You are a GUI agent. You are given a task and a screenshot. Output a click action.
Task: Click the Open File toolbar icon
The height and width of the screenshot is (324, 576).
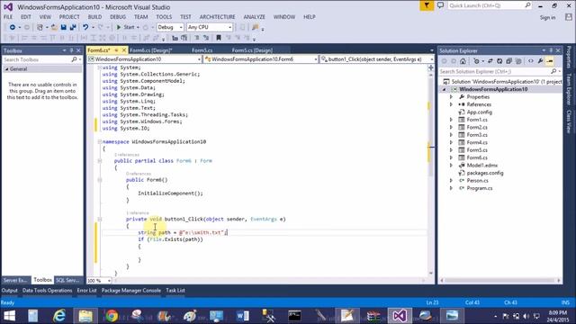[54, 27]
